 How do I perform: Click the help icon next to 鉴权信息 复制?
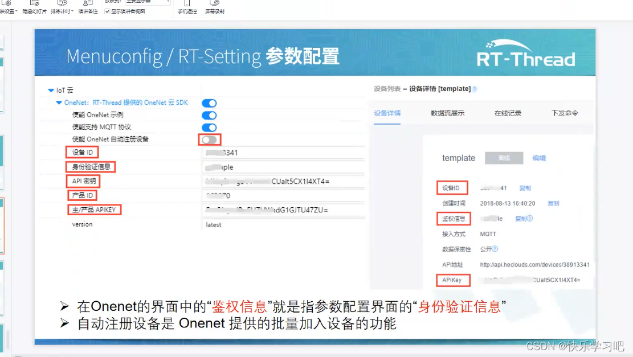[530, 218]
